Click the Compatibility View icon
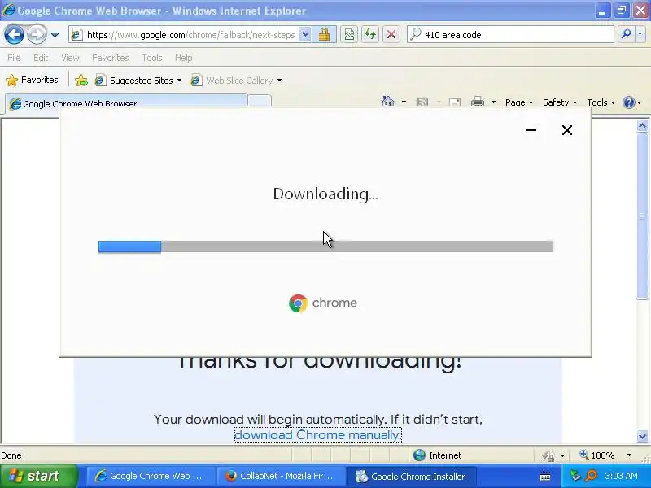This screenshot has height=488, width=651. (350, 34)
